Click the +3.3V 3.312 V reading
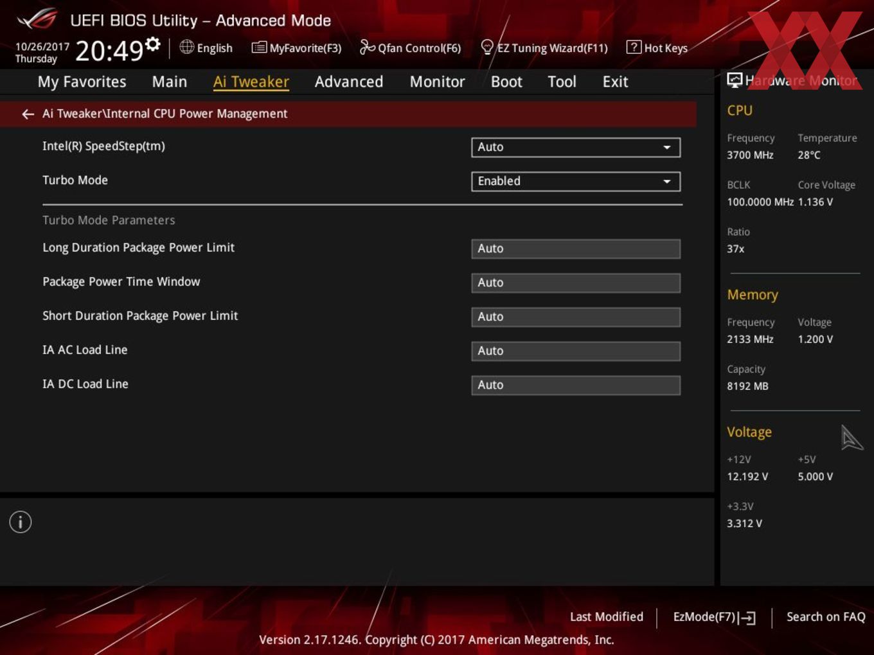Screen dimensions: 874x655 pyautogui.click(x=745, y=523)
